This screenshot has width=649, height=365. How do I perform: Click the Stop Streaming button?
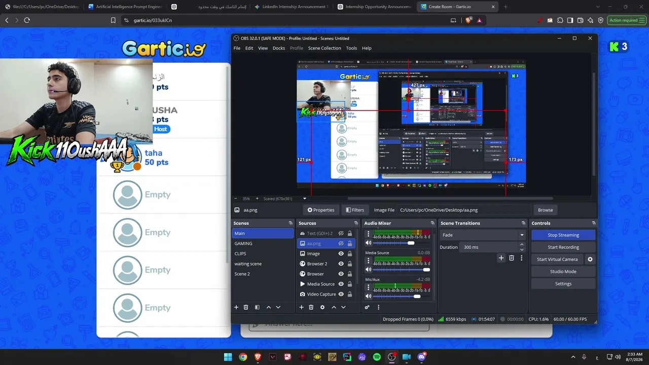point(563,235)
